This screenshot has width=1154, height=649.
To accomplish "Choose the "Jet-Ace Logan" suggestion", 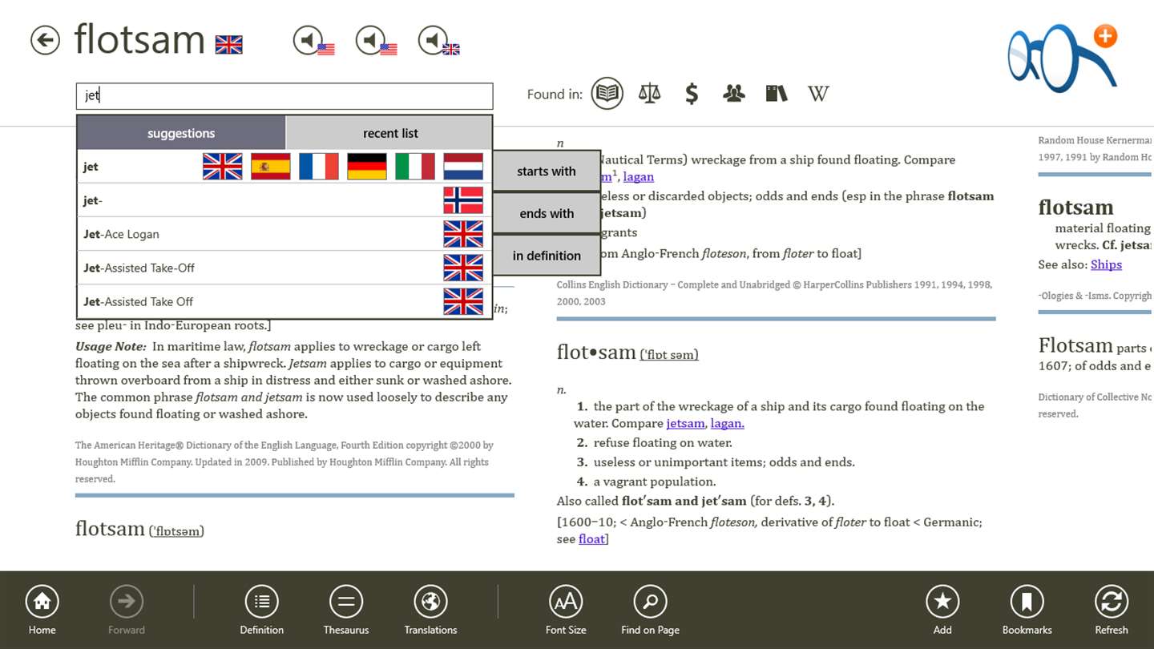I will (284, 234).
